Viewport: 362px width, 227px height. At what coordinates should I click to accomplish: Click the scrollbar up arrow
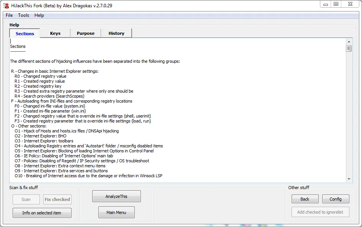click(349, 42)
